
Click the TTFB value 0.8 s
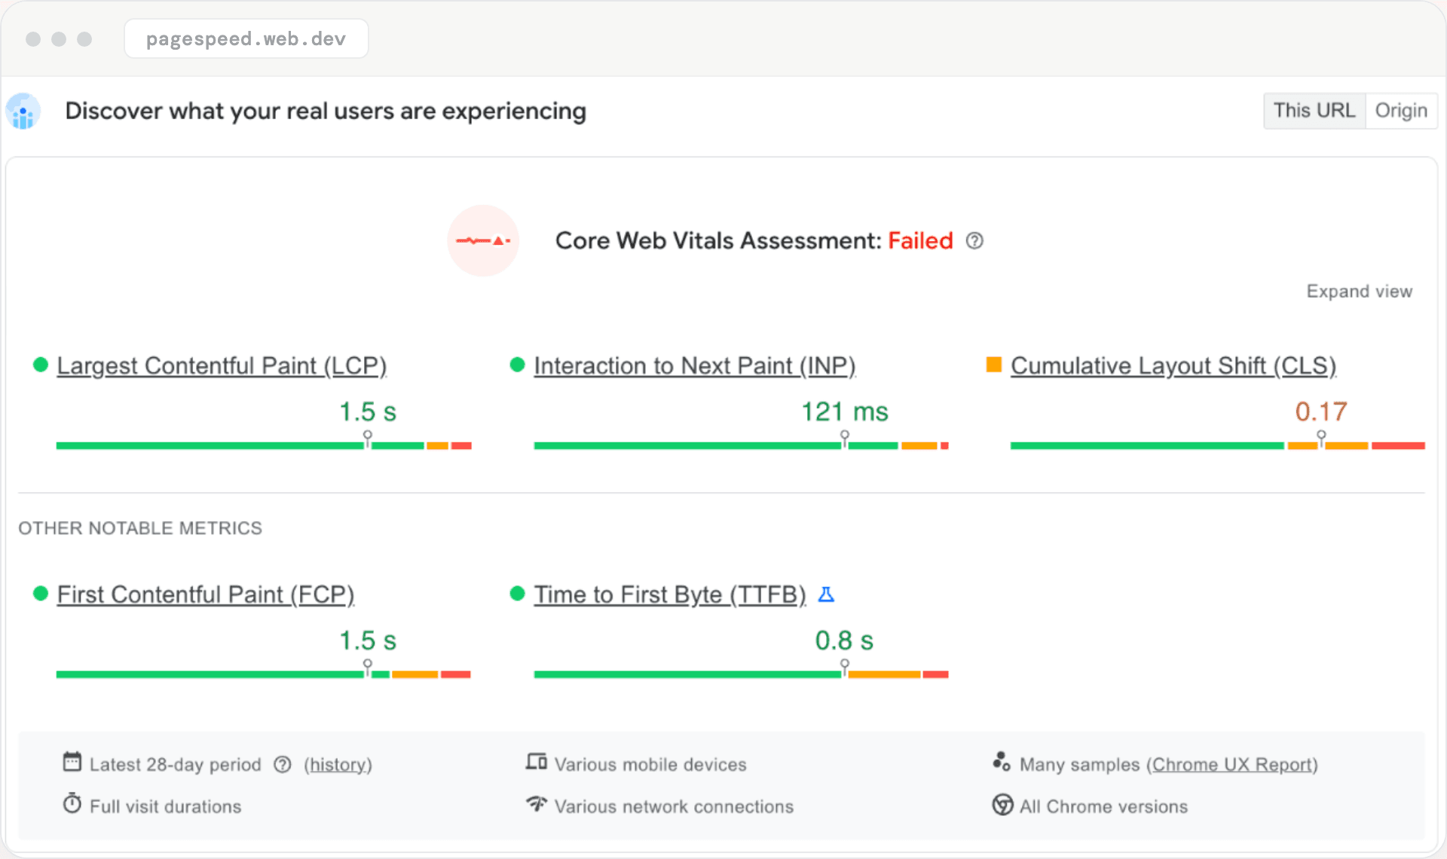844,640
